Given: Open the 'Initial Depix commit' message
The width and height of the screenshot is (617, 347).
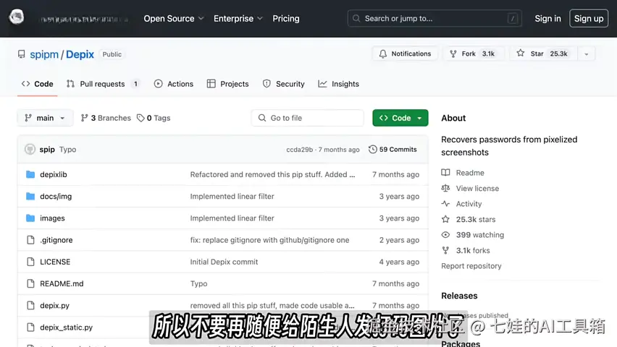Looking at the screenshot, I should tap(224, 262).
